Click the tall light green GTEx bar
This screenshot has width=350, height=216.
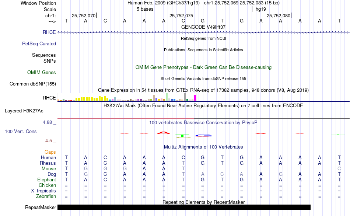tap(167, 97)
